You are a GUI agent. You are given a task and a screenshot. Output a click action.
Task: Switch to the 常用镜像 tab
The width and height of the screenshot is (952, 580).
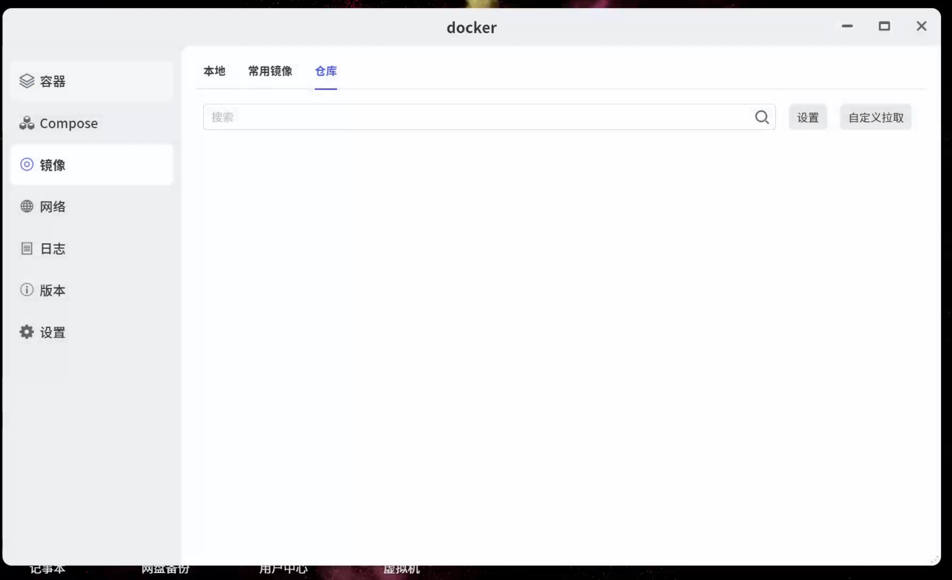coord(270,71)
